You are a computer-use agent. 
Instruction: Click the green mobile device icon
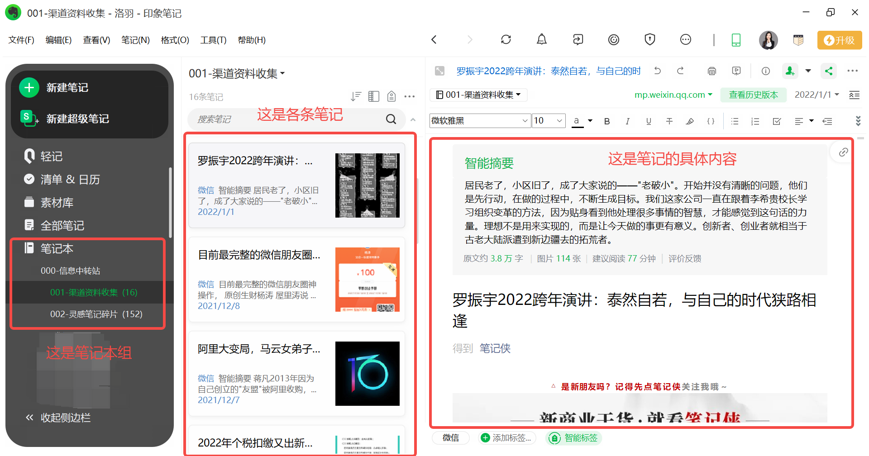point(736,40)
